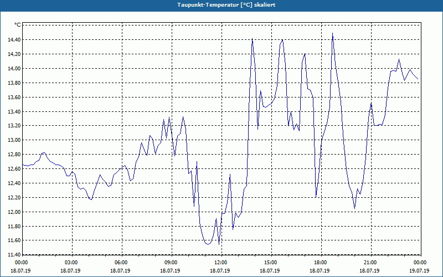Click the 03:00 time label
This screenshot has height=277, width=443.
pyautogui.click(x=71, y=263)
